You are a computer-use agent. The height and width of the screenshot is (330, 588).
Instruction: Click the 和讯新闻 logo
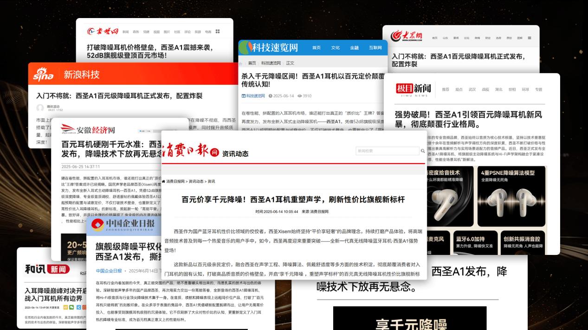[47, 269]
